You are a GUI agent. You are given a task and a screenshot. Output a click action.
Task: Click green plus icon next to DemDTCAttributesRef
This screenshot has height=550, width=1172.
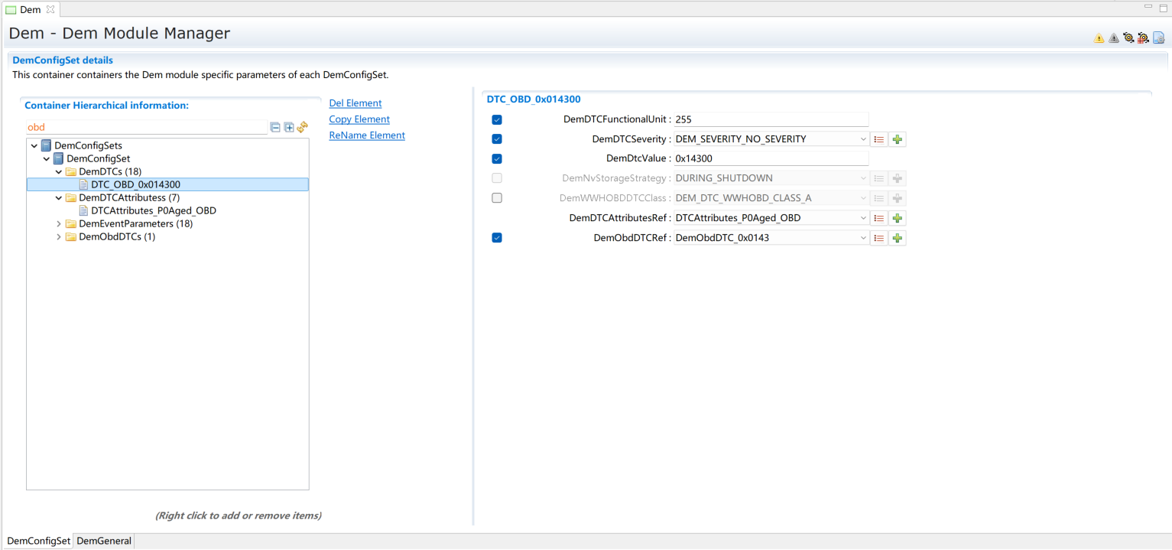click(x=898, y=218)
